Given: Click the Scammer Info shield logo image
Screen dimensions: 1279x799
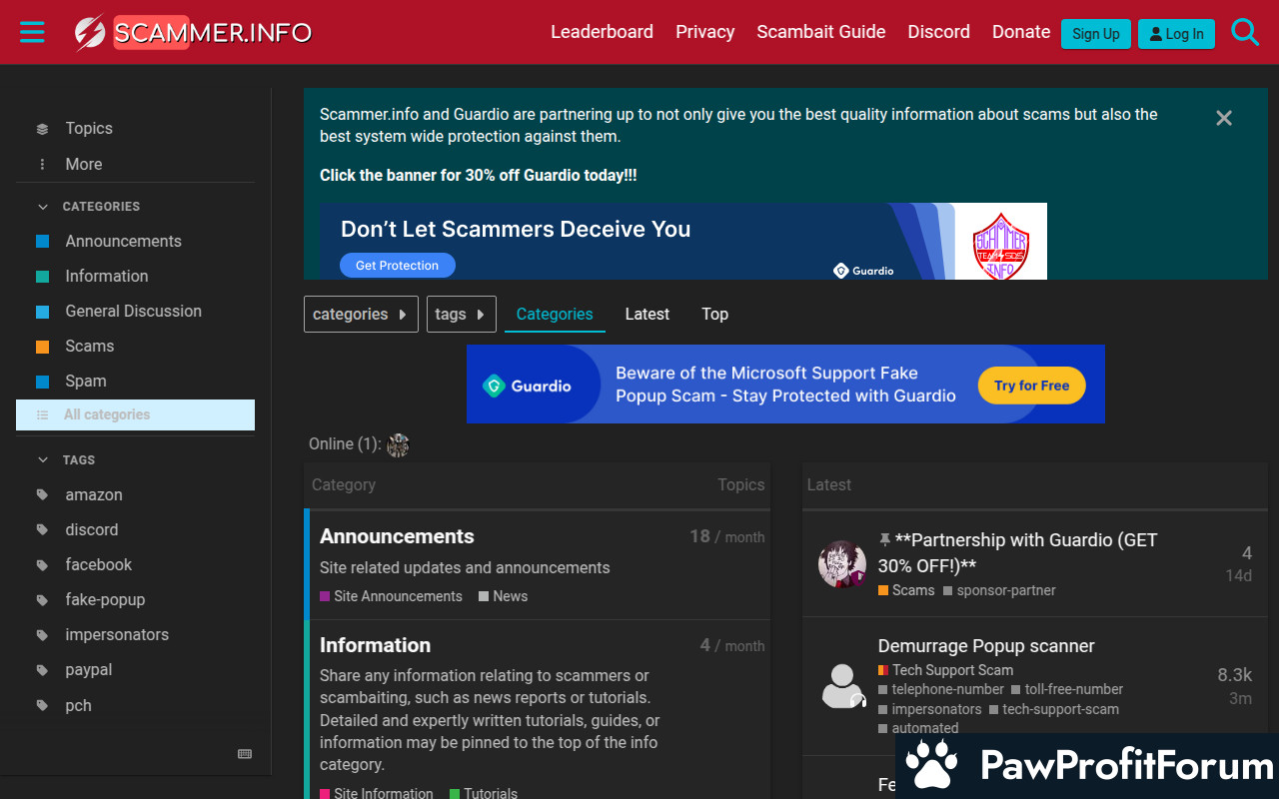Looking at the screenshot, I should click(x=1000, y=244).
